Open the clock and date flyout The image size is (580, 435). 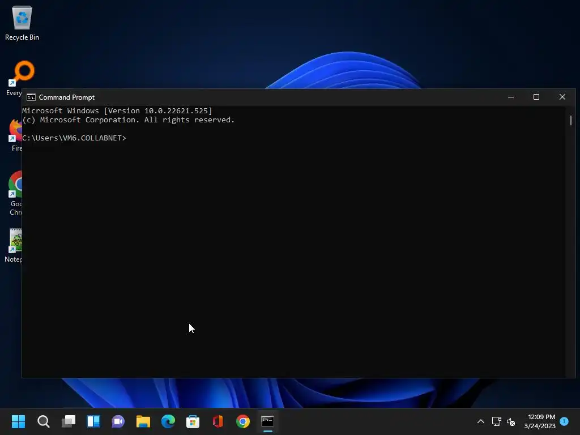pyautogui.click(x=540, y=421)
